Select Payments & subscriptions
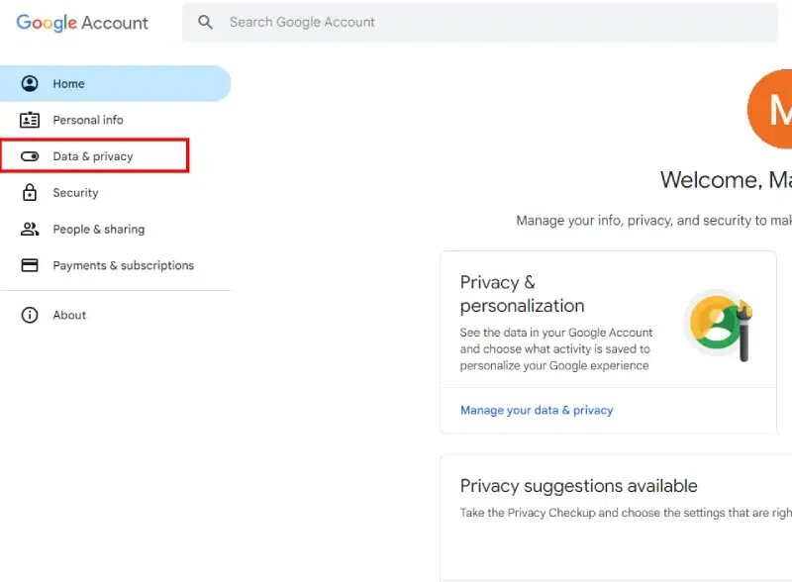 123,265
